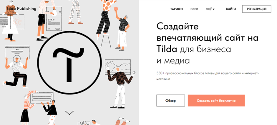
Task: Click the Обзор button
Action: (x=171, y=101)
